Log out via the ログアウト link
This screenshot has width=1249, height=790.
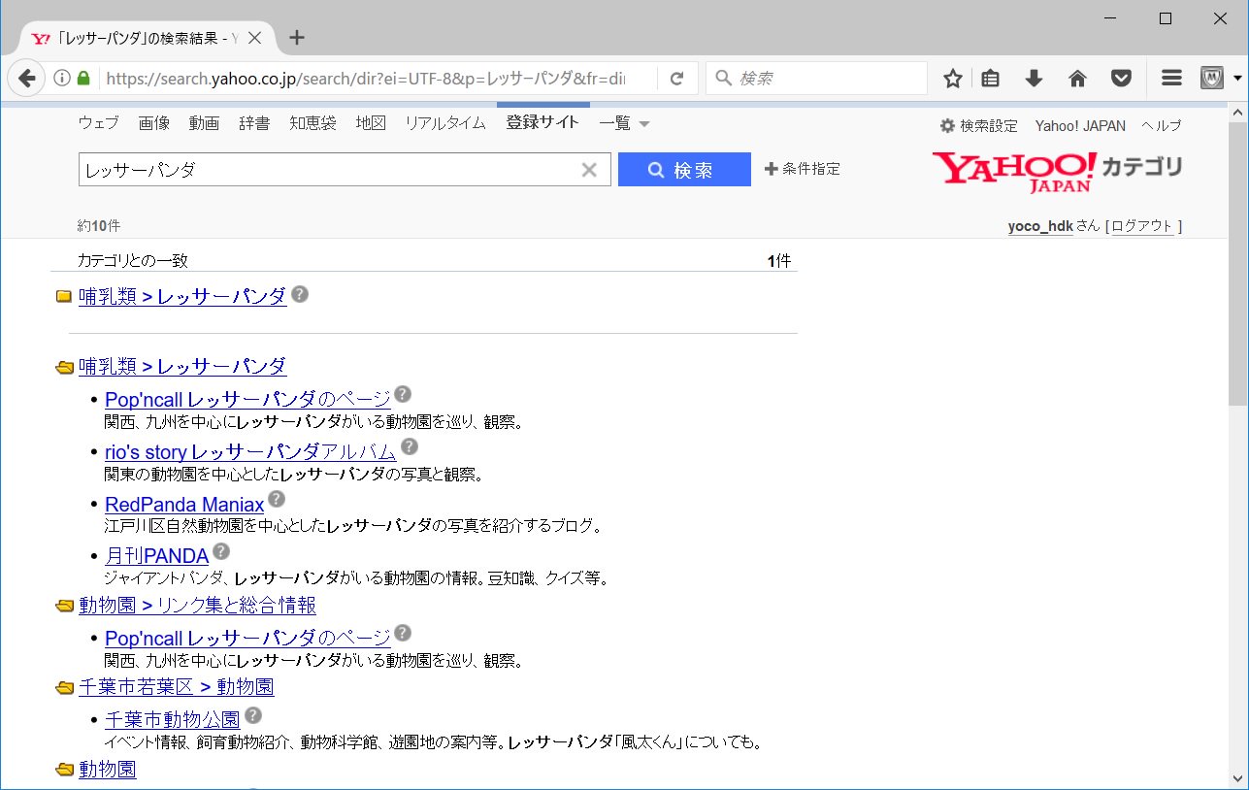(1142, 226)
